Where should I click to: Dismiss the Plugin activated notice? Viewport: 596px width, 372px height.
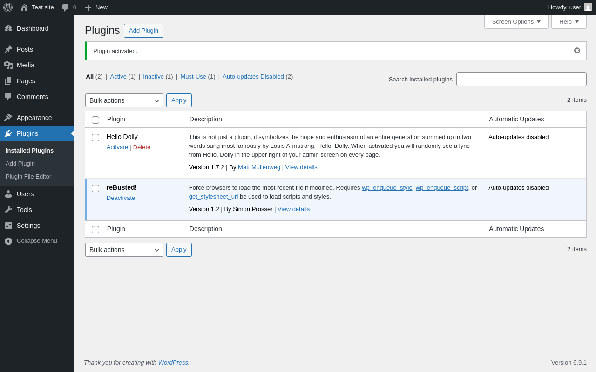pos(577,51)
